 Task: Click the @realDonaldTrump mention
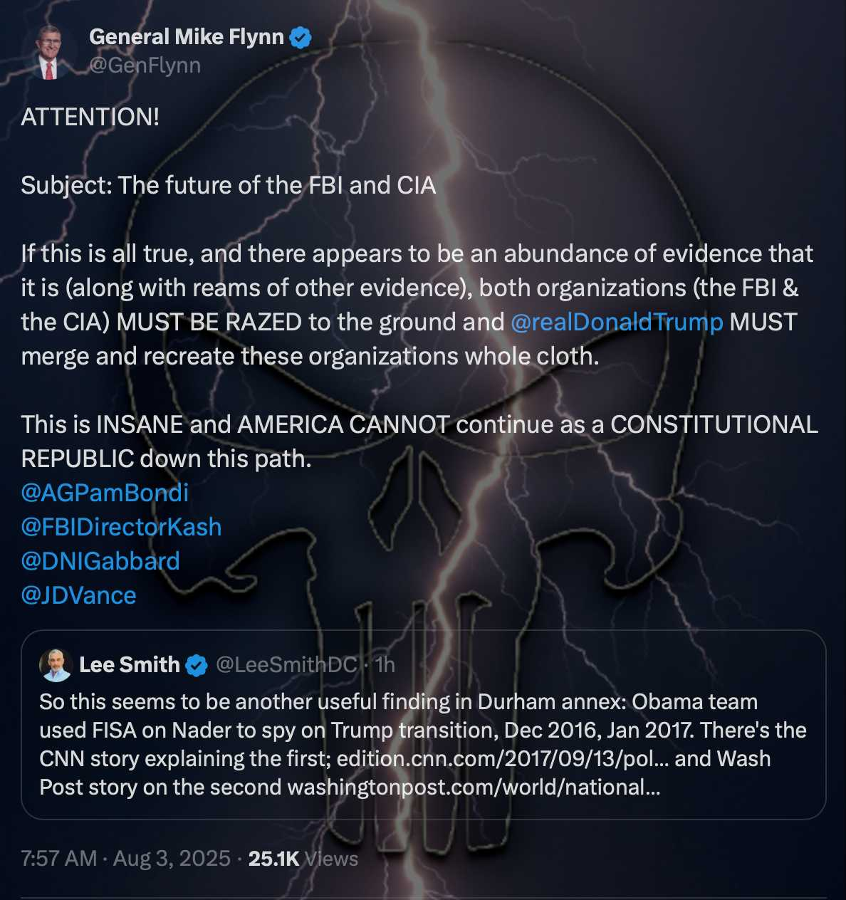click(617, 323)
